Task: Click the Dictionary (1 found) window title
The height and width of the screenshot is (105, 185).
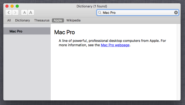Action: pos(92,6)
